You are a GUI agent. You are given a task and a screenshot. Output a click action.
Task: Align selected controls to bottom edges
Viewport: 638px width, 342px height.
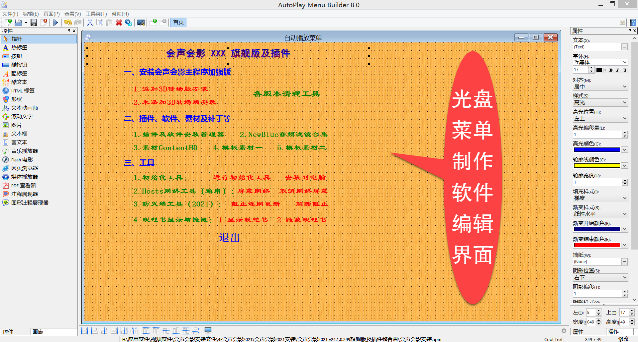pyautogui.click(x=176, y=330)
